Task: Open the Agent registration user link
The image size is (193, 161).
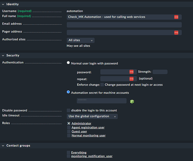Action: click(88, 128)
